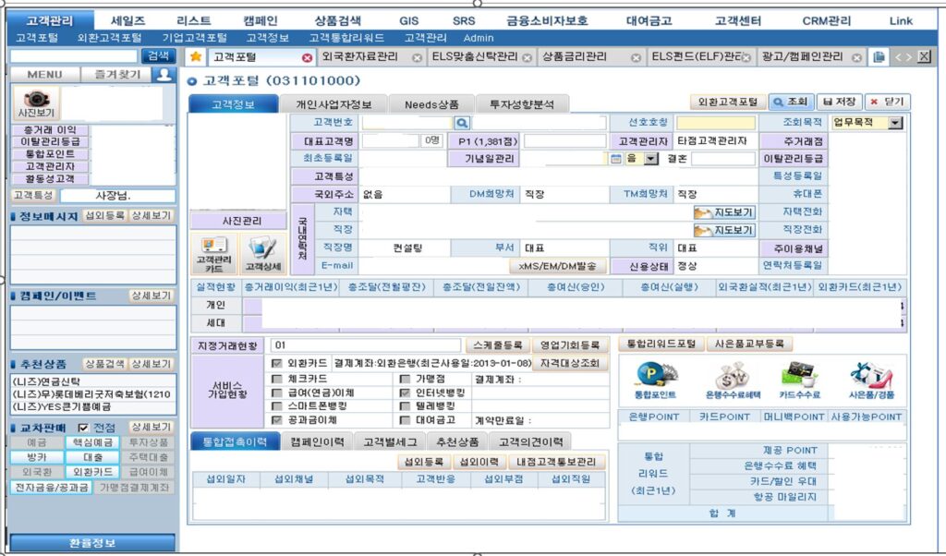Viewport: 946px width, 556px height.
Task: Switch to 고객의견이력 tab
Action: pos(530,441)
